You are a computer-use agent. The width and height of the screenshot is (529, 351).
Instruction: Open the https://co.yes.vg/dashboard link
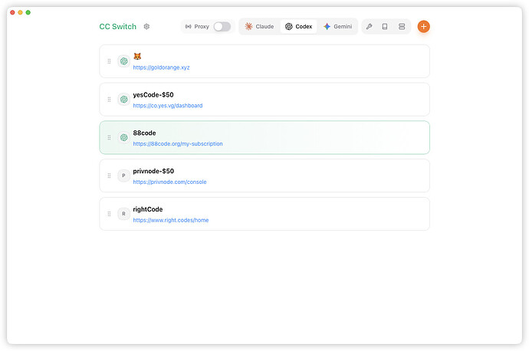point(168,106)
